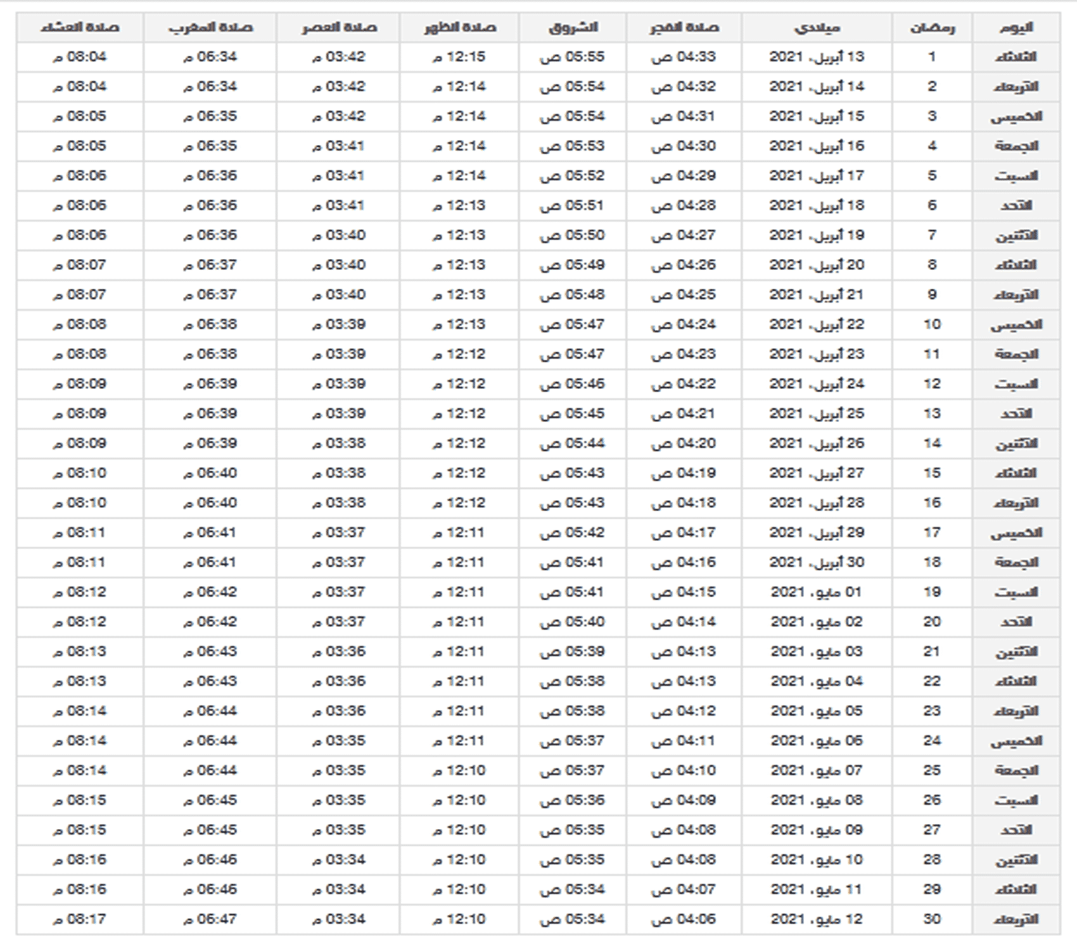The height and width of the screenshot is (950, 1077).
Task: Select sunrise time 05:51 ص
Action: pyautogui.click(x=573, y=206)
